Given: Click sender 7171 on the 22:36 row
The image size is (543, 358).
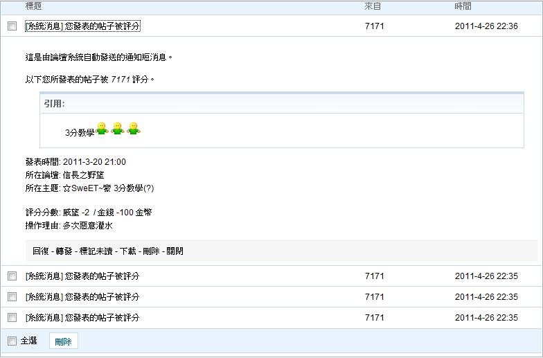Looking at the screenshot, I should coord(374,26).
